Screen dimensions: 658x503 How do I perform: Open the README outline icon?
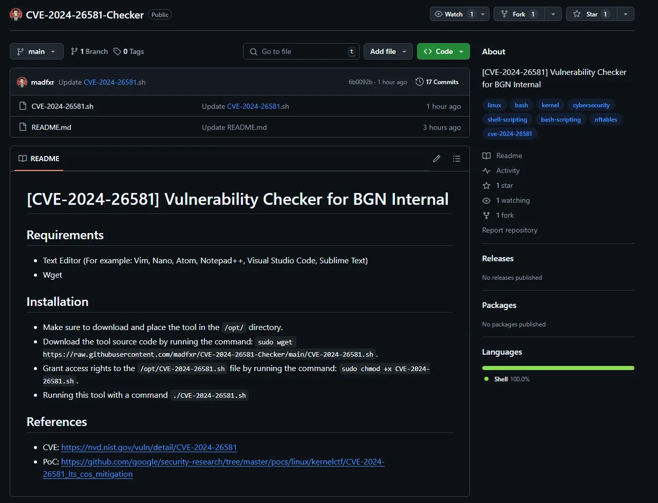[456, 159]
